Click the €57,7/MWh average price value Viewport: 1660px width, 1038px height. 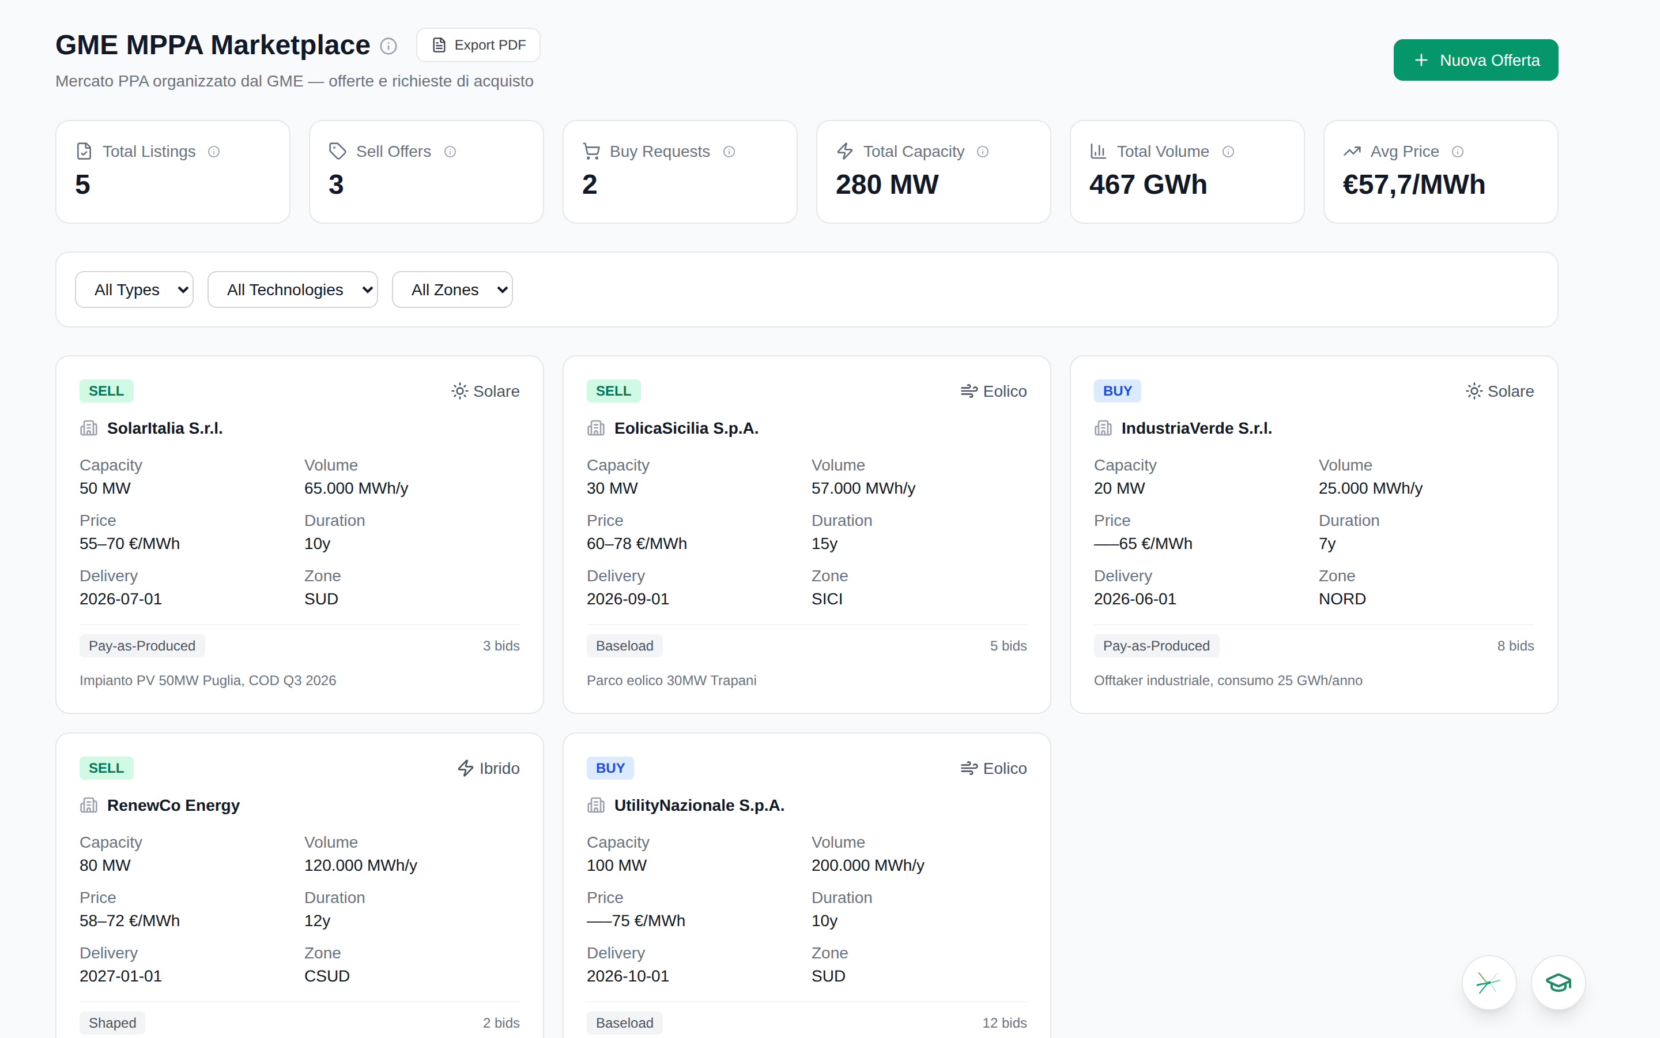tap(1414, 185)
